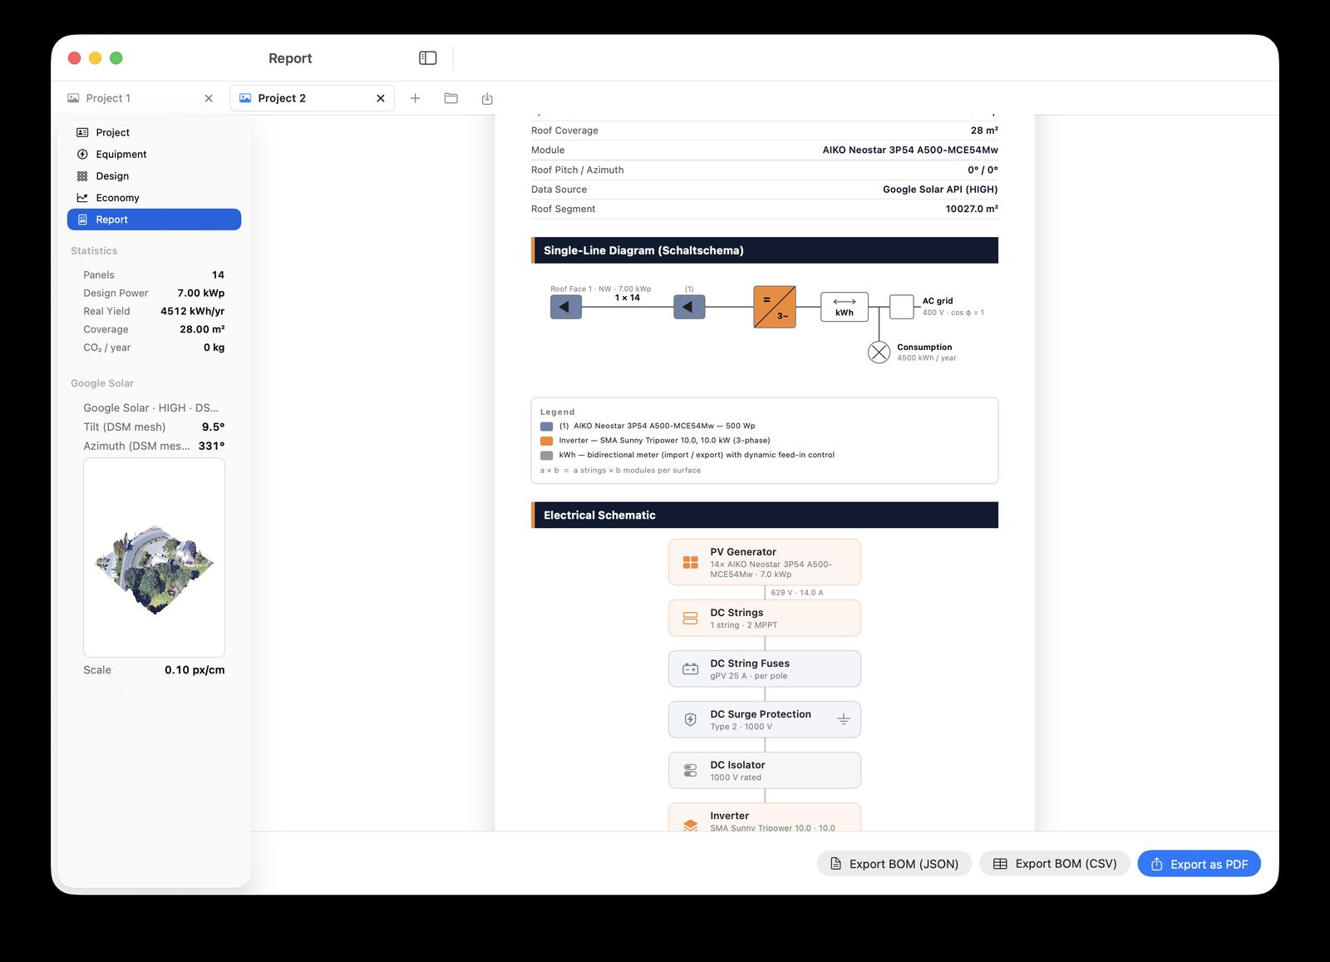Click the Design grid icon
The image size is (1330, 962).
(82, 176)
